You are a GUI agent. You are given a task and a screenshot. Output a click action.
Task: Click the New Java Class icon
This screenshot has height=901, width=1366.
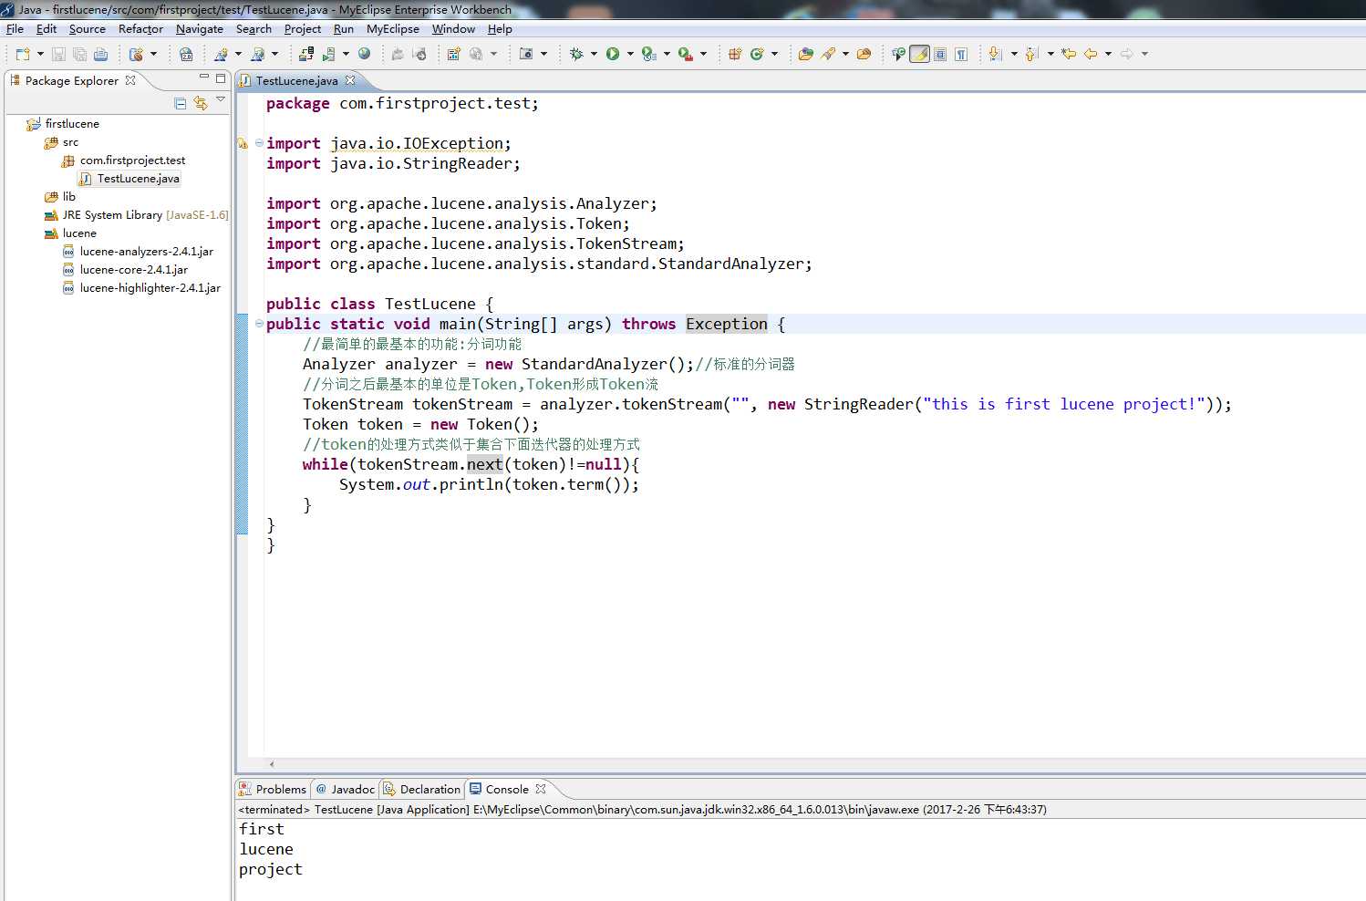pos(757,54)
